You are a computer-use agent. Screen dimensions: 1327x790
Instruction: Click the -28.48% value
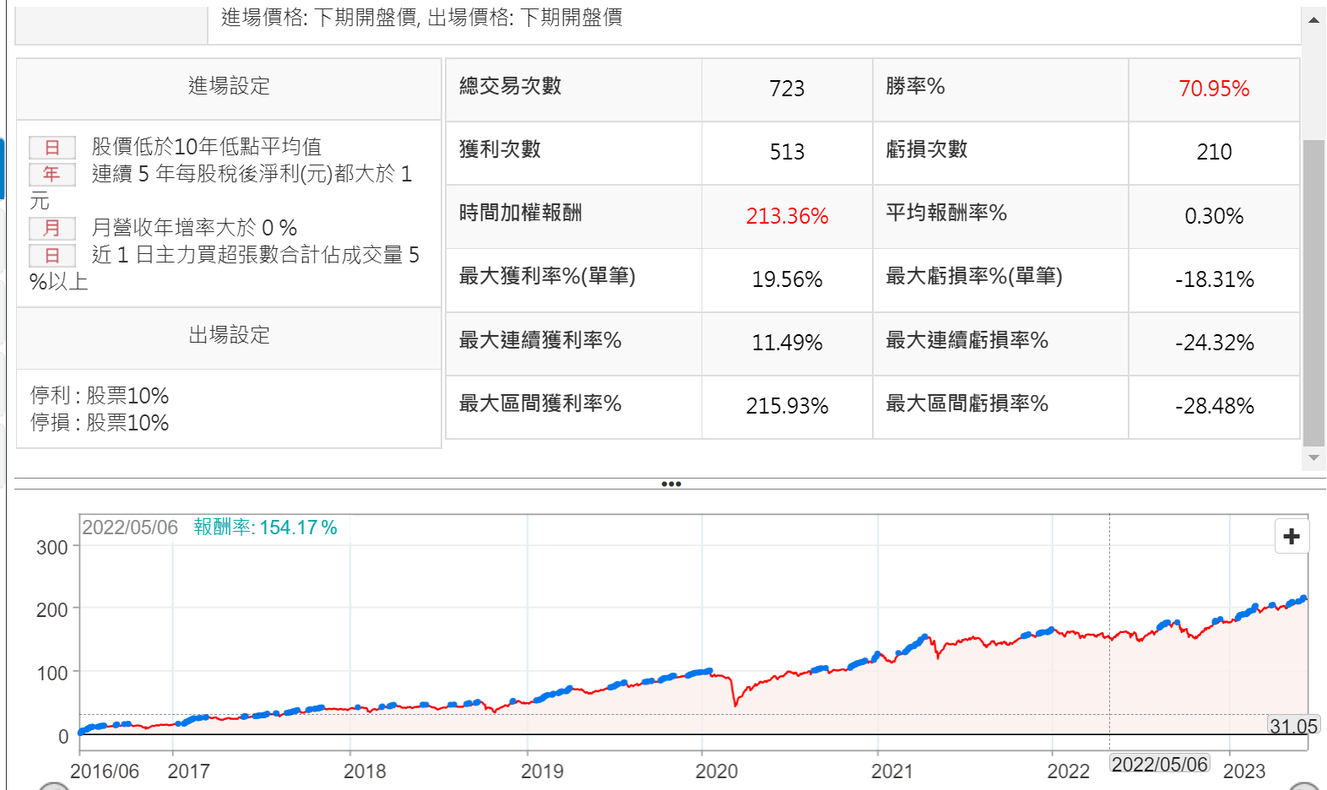coord(1214,406)
